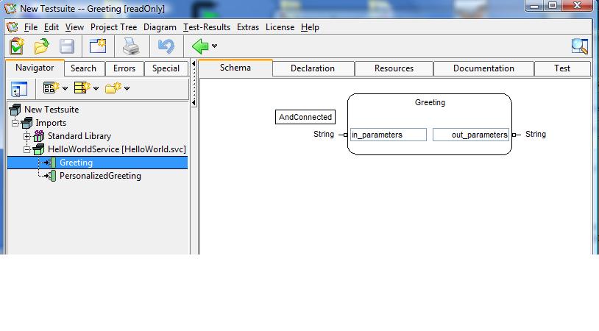Switch to the Declaration tab
The image size is (599, 331).
click(x=312, y=68)
